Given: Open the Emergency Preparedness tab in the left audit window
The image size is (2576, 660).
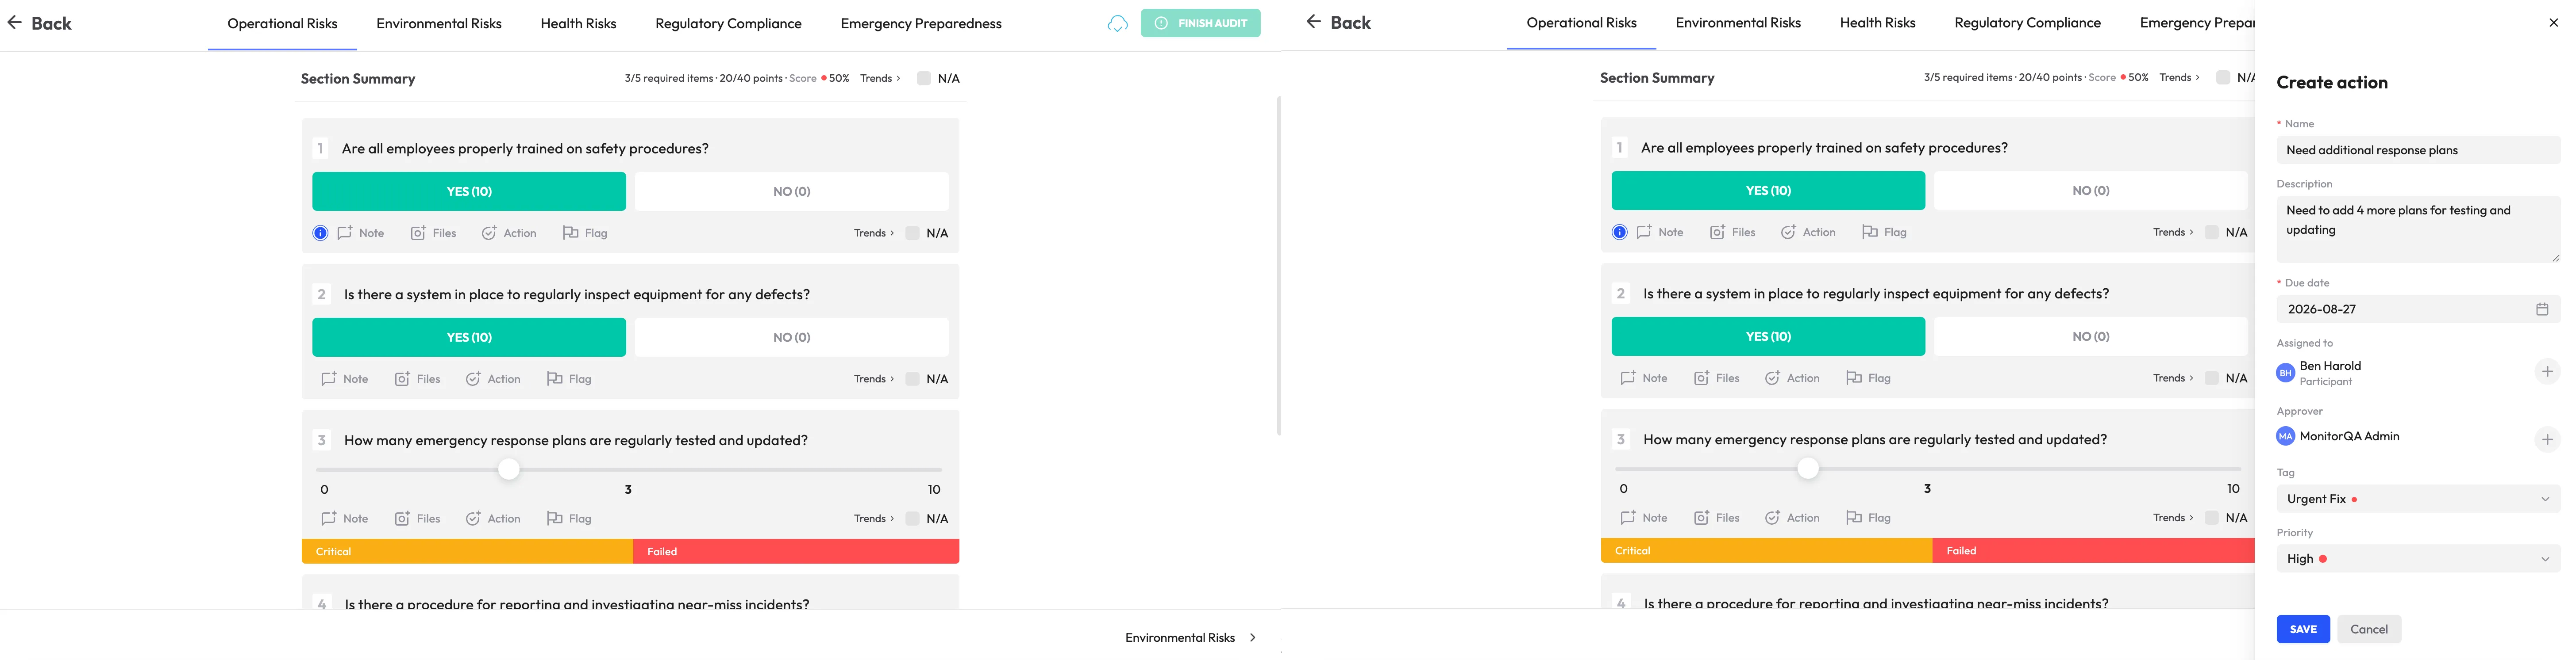Looking at the screenshot, I should click(x=921, y=23).
